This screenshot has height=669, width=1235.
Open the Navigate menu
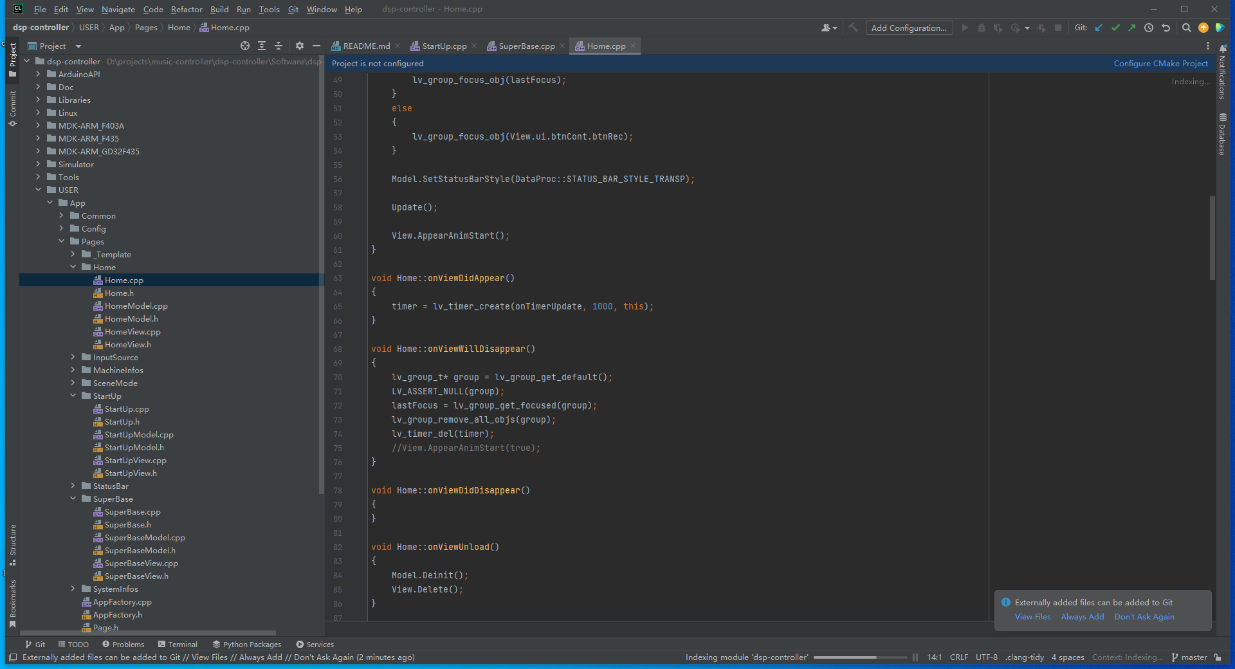(x=118, y=9)
